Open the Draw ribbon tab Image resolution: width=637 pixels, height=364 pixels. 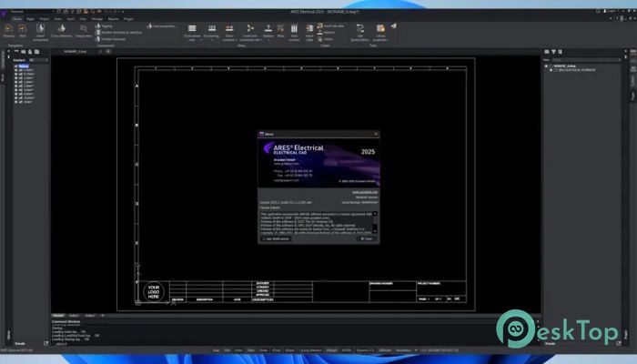click(58, 19)
